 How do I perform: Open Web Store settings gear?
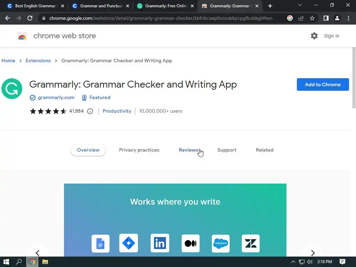pyautogui.click(x=314, y=36)
